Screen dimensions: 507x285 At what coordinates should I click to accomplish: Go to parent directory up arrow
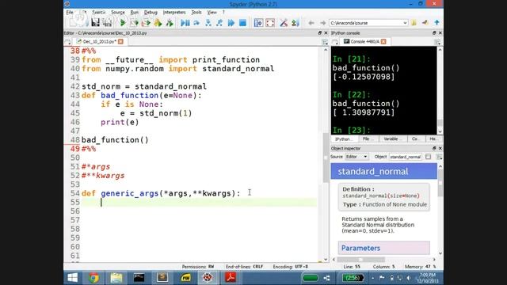(x=436, y=23)
